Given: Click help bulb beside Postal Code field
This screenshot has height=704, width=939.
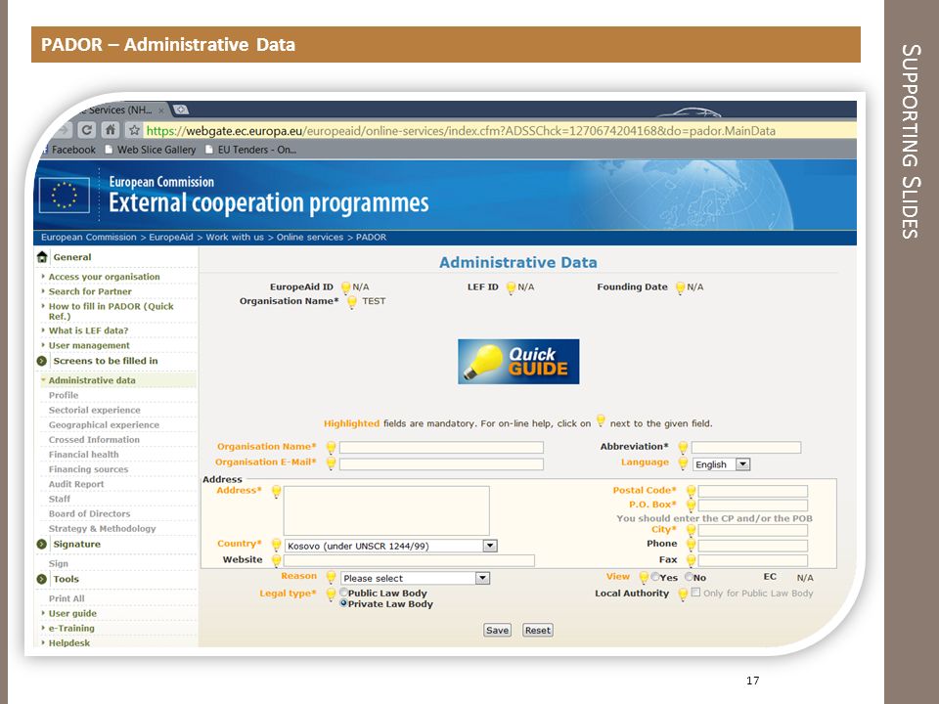Looking at the screenshot, I should point(691,492).
